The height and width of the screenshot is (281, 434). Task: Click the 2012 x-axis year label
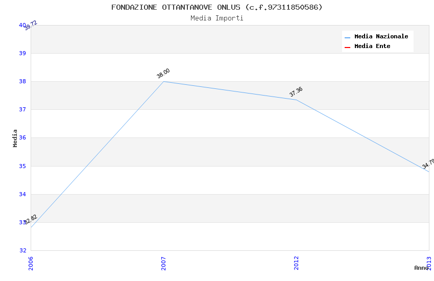pyautogui.click(x=296, y=263)
